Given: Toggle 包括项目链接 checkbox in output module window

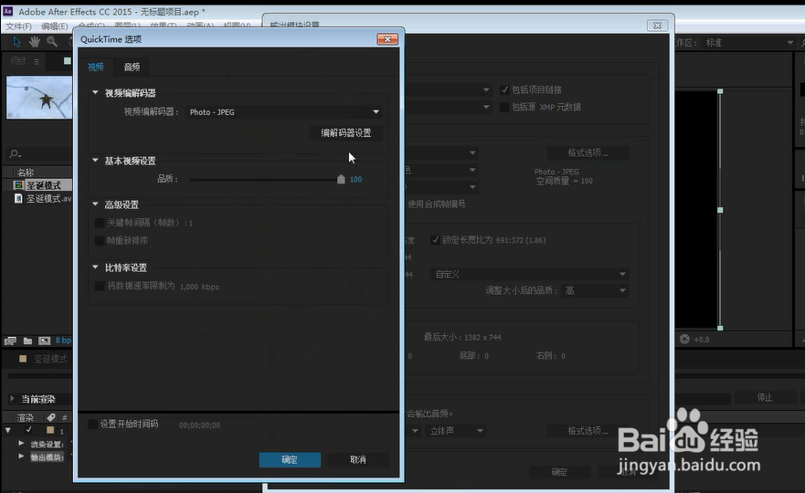Looking at the screenshot, I should (504, 89).
